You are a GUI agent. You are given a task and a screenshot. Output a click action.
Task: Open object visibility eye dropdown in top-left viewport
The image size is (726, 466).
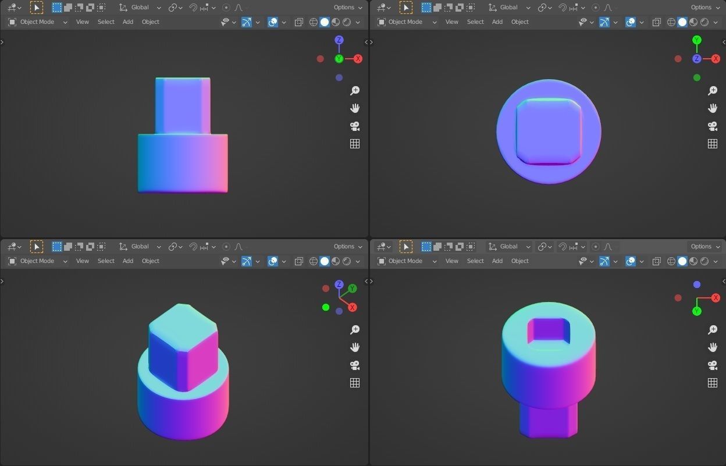(x=228, y=22)
